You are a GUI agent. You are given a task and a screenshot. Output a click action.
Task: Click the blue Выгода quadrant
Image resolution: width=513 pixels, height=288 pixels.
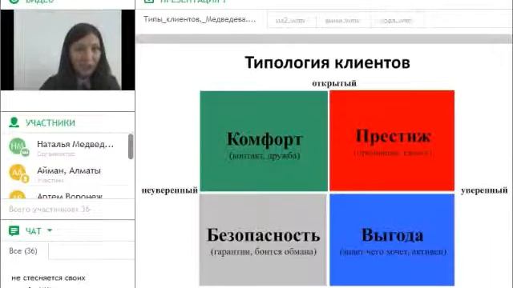392,240
